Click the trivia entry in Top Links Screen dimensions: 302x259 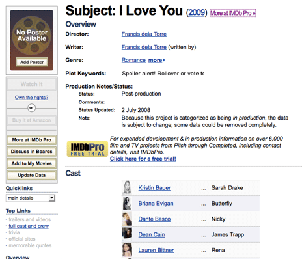(14, 232)
